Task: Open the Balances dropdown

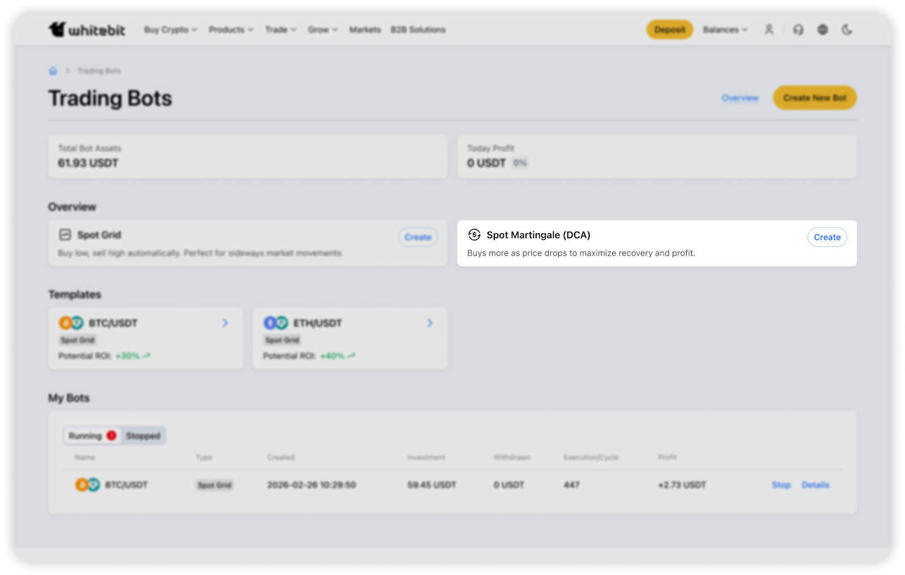Action: [x=725, y=29]
